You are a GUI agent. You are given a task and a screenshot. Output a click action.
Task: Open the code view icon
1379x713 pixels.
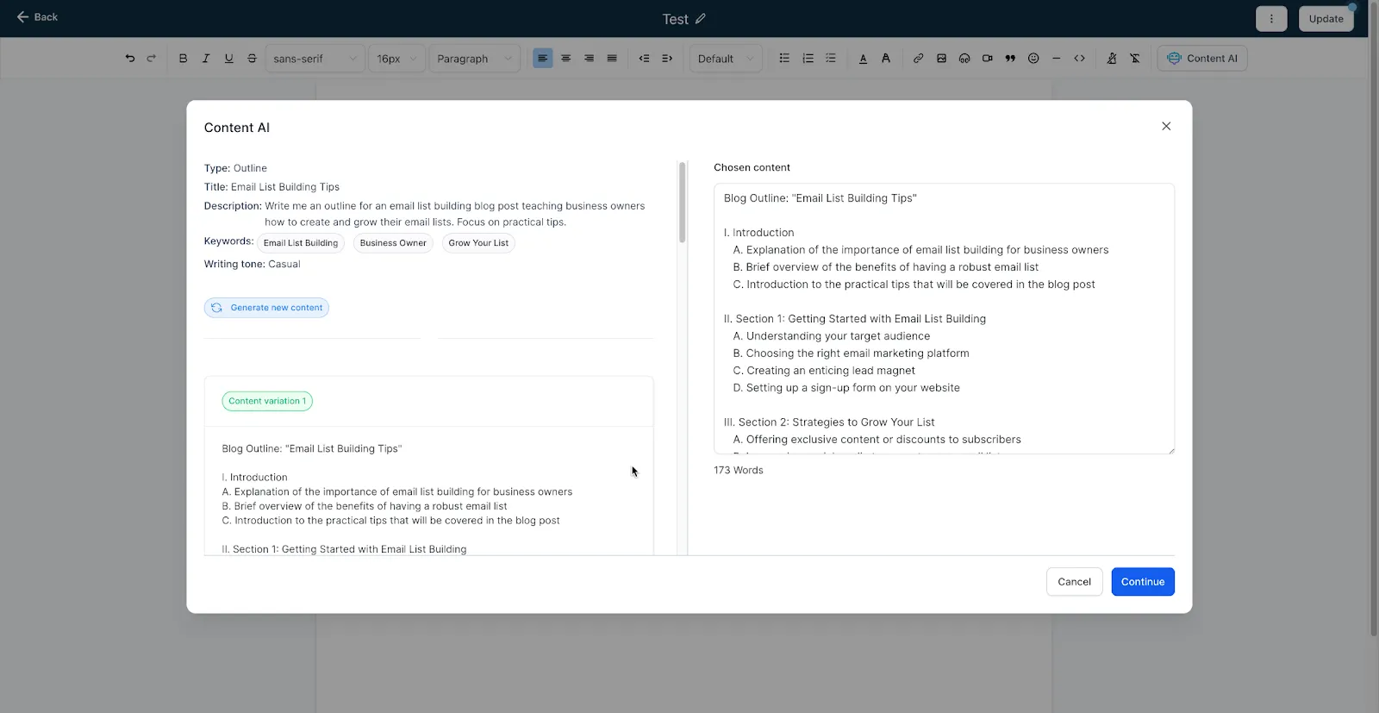pos(1079,59)
